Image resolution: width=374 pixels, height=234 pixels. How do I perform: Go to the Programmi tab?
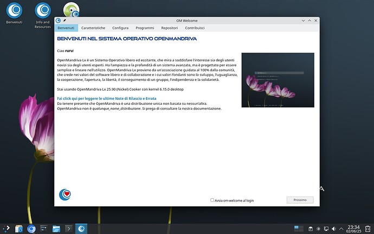145,28
